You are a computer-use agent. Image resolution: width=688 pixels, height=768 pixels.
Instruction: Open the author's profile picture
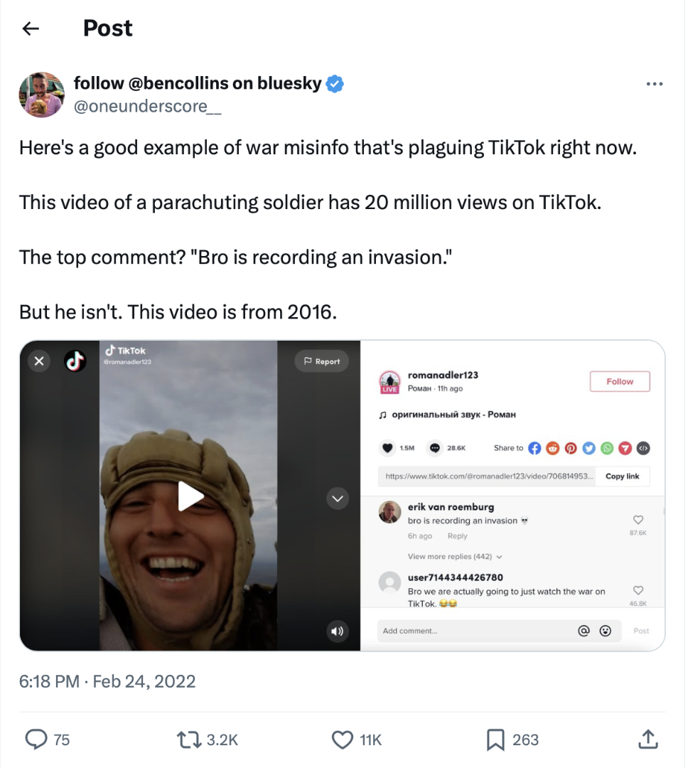[42, 94]
